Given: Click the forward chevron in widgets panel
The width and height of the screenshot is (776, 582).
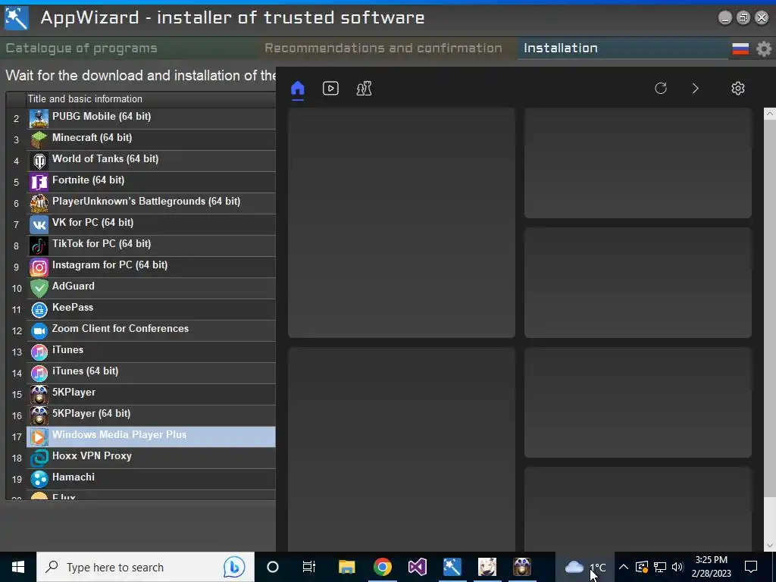Looking at the screenshot, I should (696, 89).
